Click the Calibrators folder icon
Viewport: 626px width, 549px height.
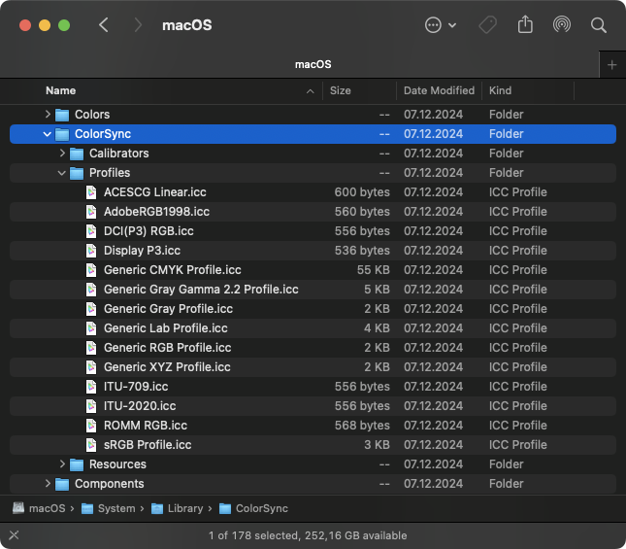coord(77,154)
